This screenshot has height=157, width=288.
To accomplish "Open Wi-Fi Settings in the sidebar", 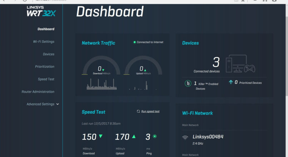I will (44, 42).
